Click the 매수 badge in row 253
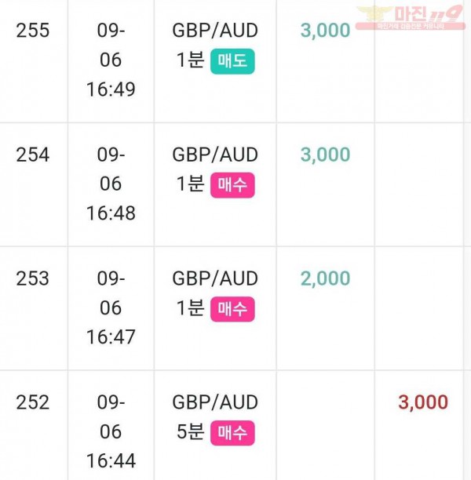Image resolution: width=471 pixels, height=480 pixels. 232,309
